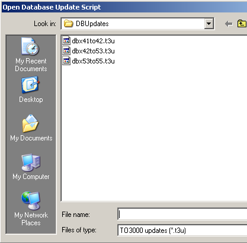The image size is (247, 243).
Task: Focus the File name text field
Action: coord(182,215)
